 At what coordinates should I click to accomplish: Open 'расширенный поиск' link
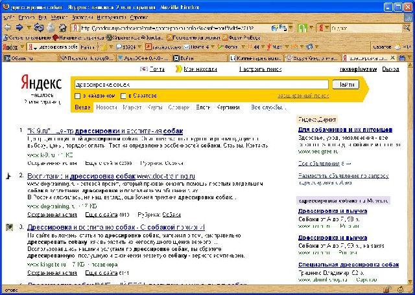click(303, 96)
